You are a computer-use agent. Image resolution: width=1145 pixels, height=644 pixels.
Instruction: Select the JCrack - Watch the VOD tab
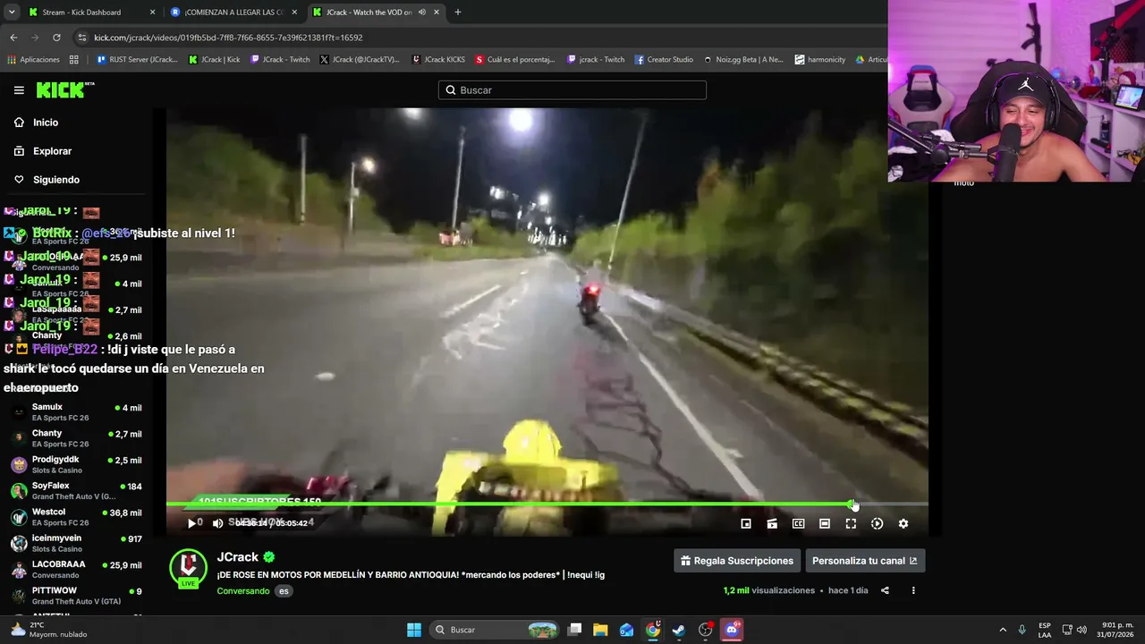(369, 13)
